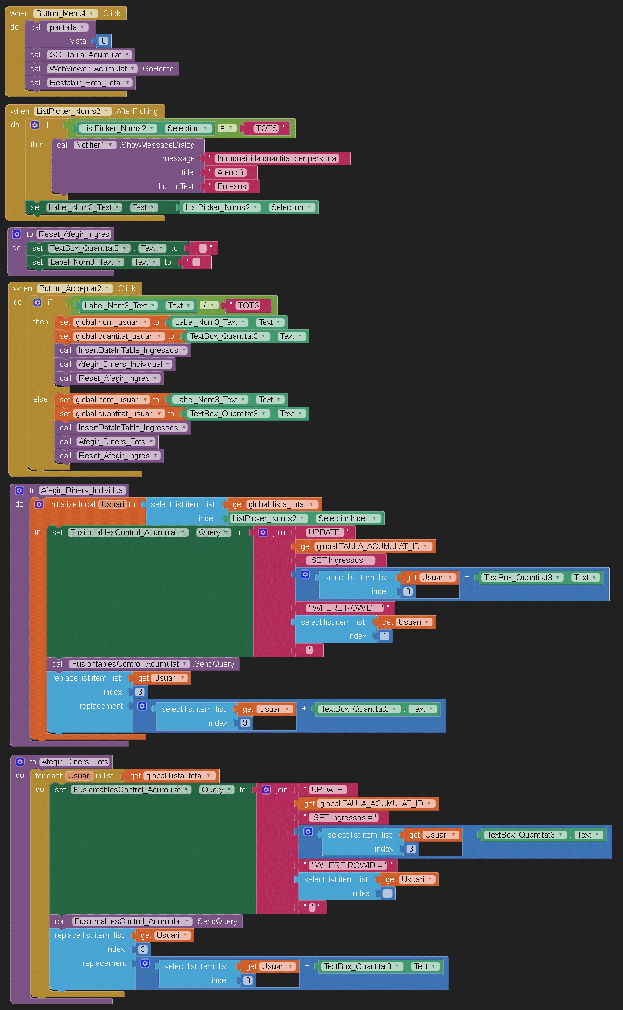Click the 'Entesos' buttonText string
The image size is (623, 1010).
[x=231, y=186]
